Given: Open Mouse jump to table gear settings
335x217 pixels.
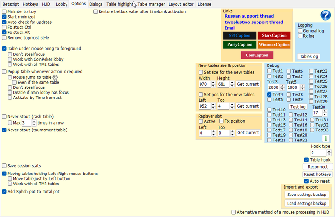Looking at the screenshot, I should [55, 77].
